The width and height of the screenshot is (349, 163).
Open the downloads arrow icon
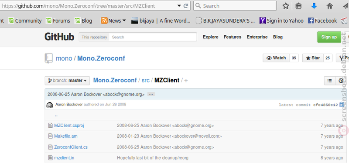pyautogui.click(x=314, y=6)
